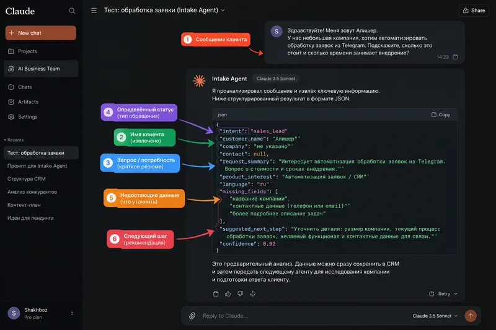The height and width of the screenshot is (330, 496).
Task: Click the Intake Agent name heading
Action: [x=229, y=79]
